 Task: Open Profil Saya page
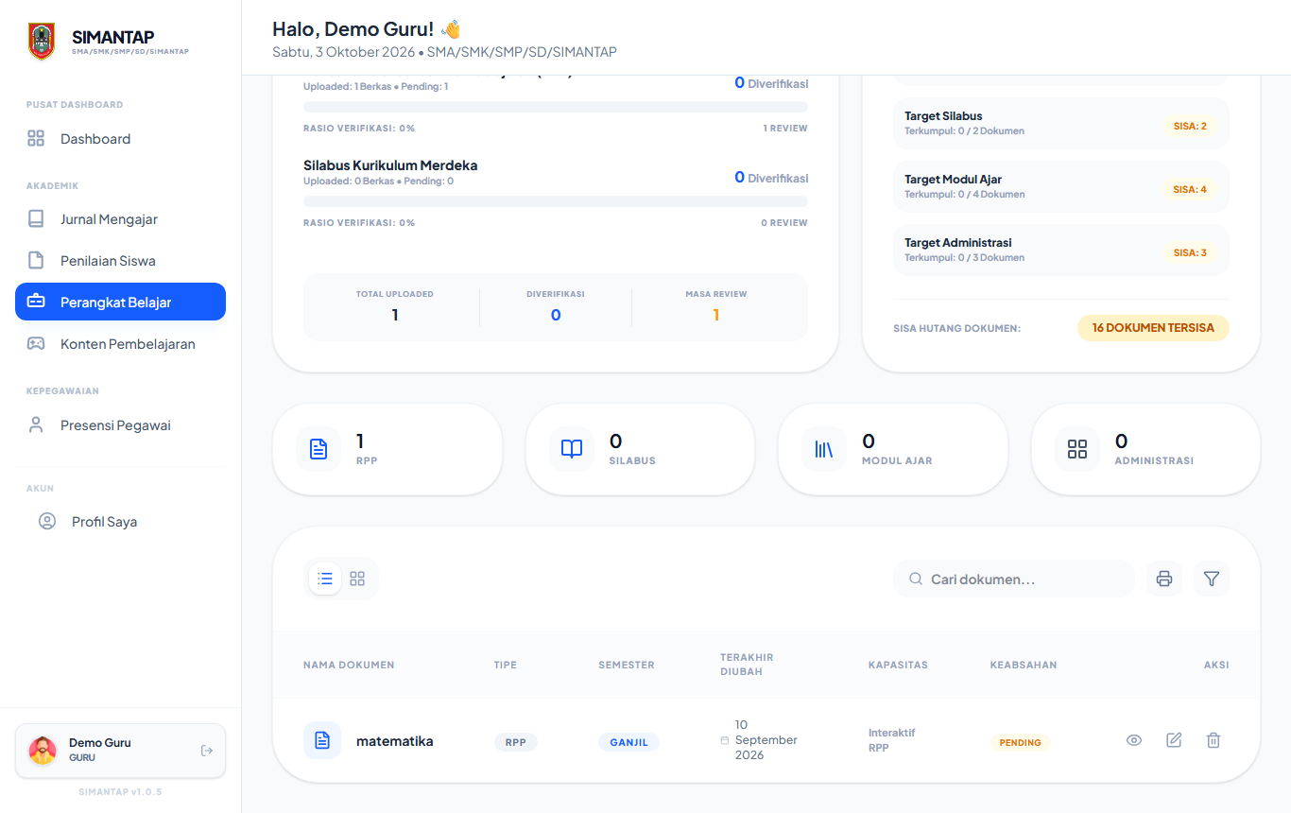coord(120,522)
